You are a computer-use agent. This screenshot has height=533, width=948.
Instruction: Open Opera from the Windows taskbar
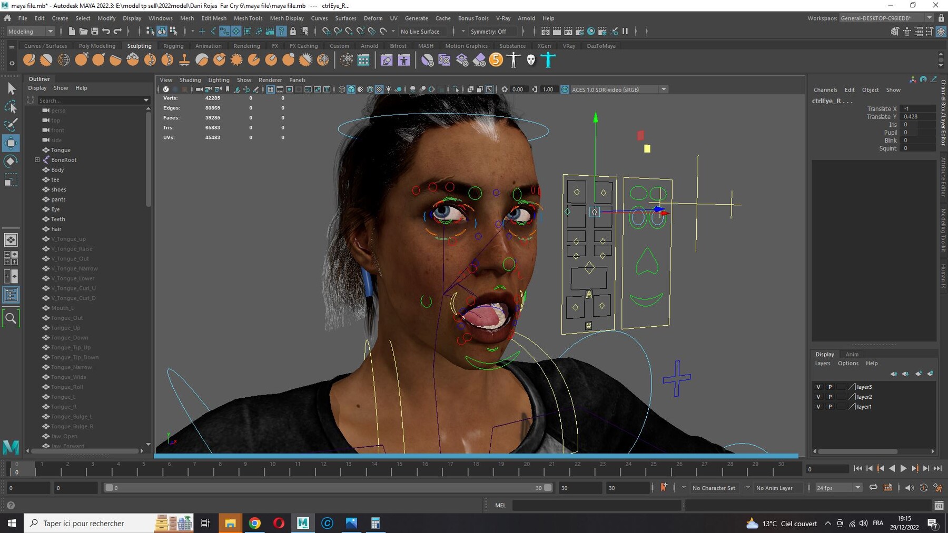(279, 523)
